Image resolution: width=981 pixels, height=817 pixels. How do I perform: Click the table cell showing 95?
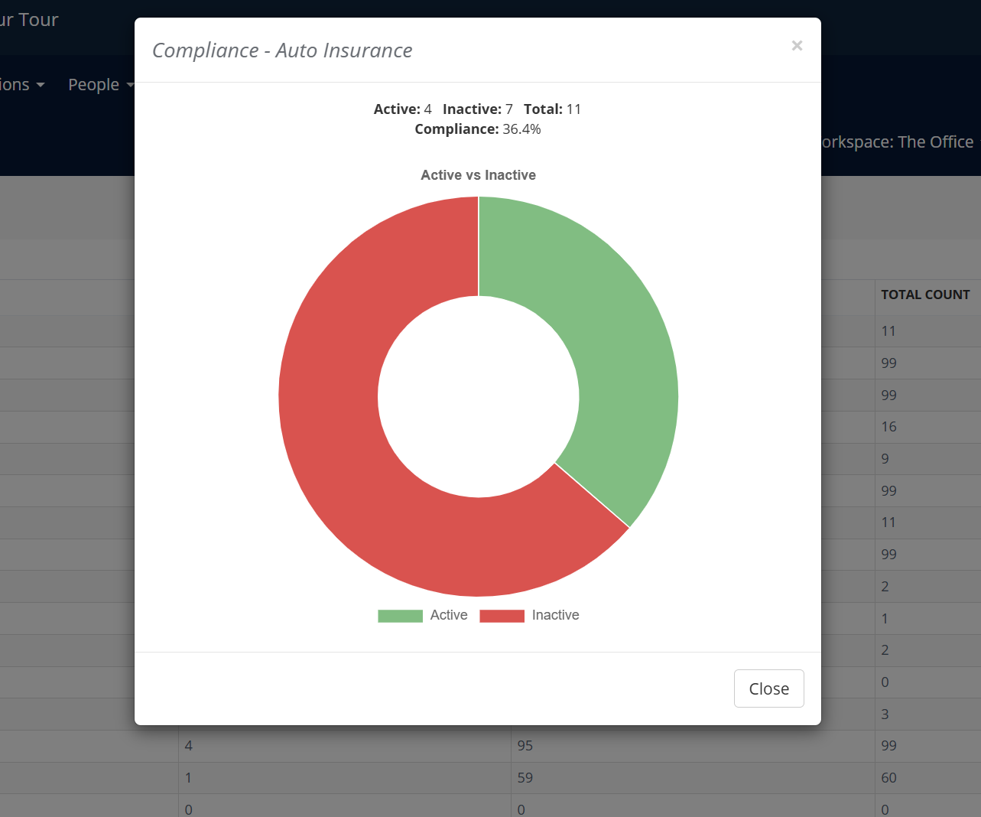pos(525,746)
